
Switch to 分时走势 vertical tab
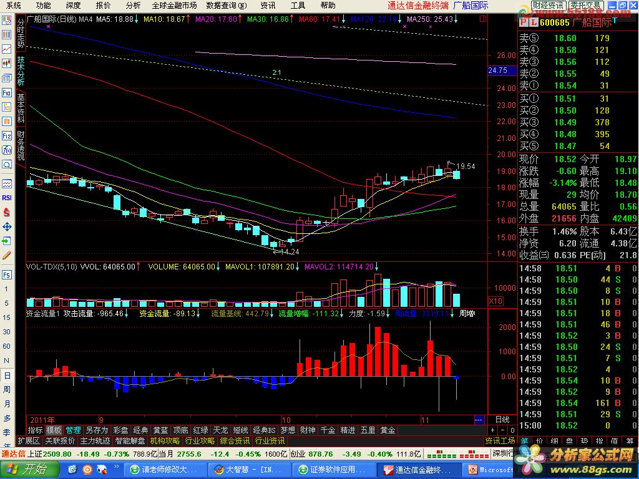pyautogui.click(x=21, y=34)
